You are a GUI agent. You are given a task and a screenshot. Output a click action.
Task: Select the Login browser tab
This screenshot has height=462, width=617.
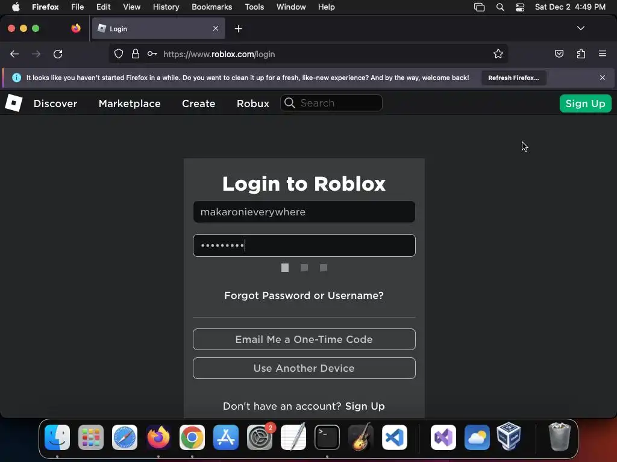[x=158, y=28]
